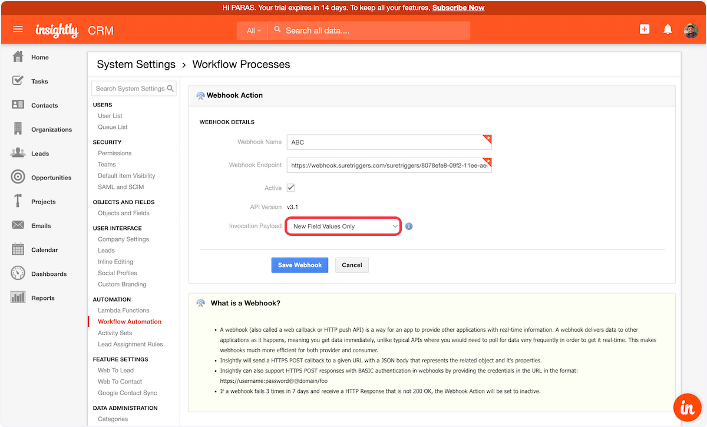Open Default Item Visibility settings
Image resolution: width=707 pixels, height=427 pixels.
(127, 176)
